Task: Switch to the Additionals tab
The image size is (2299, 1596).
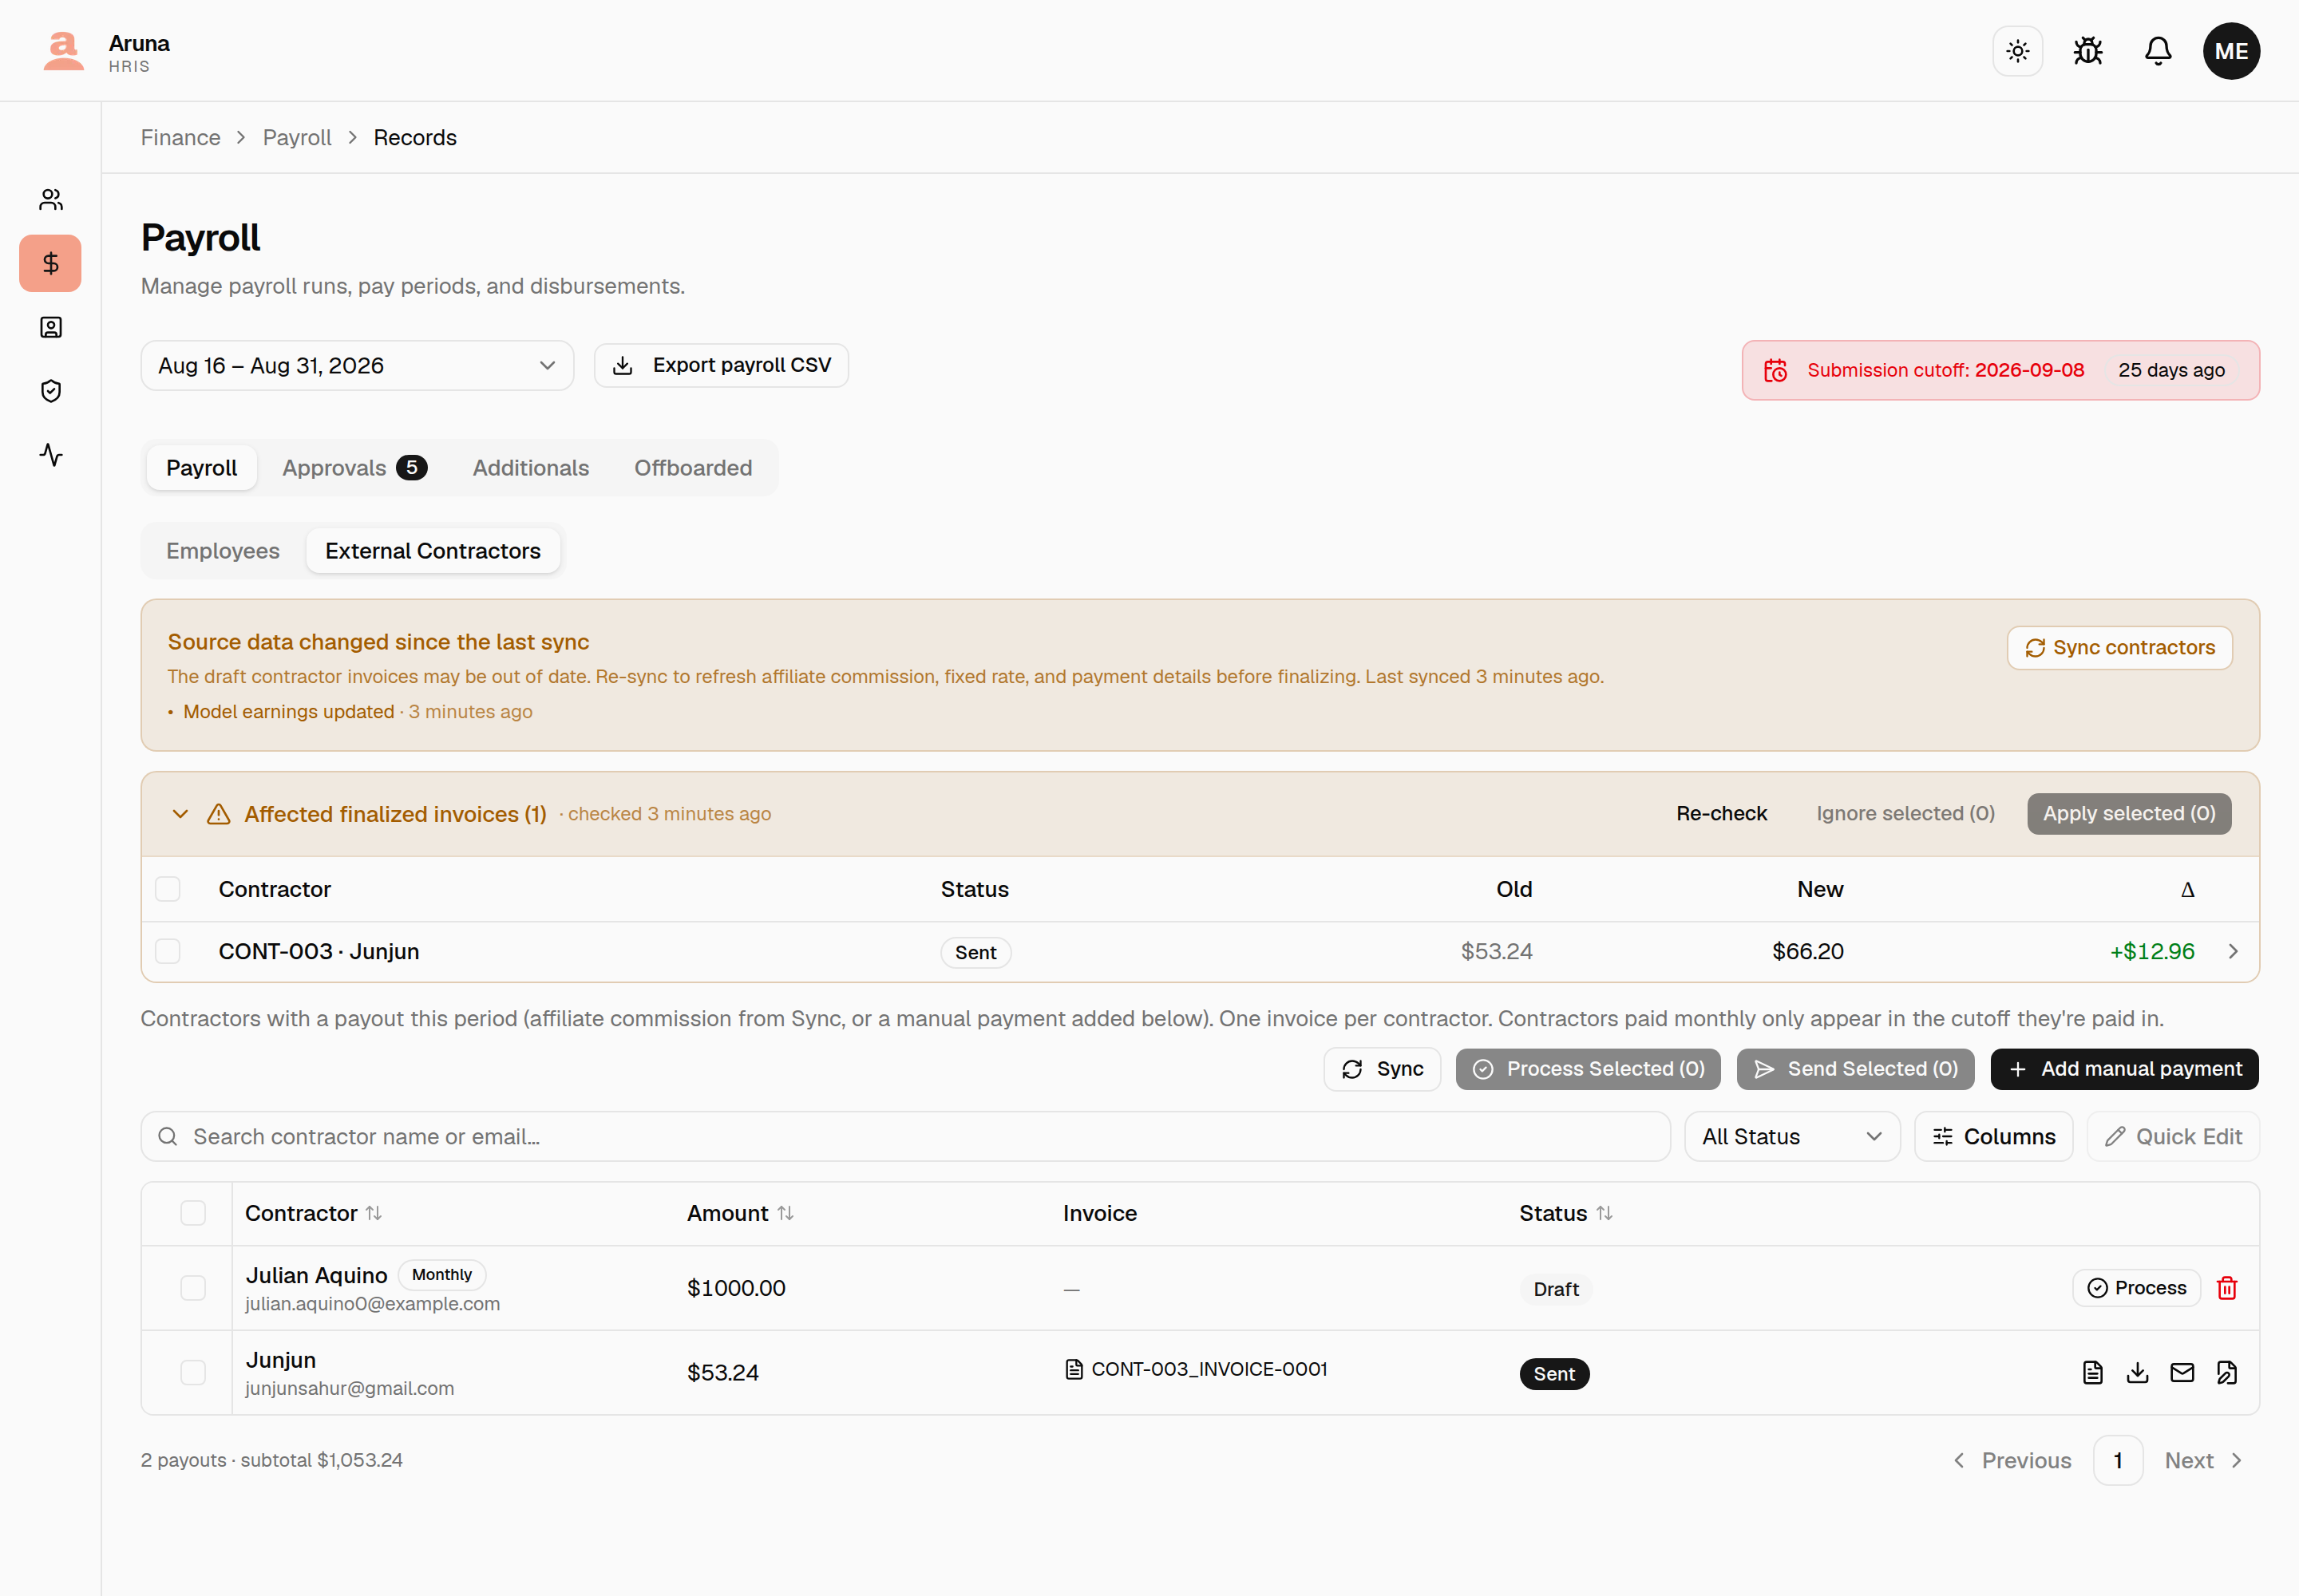Action: coord(530,467)
